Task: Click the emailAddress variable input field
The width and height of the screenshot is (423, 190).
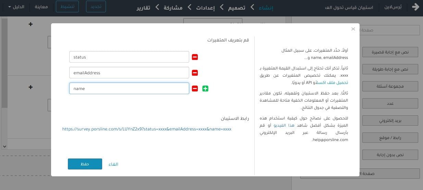Action: point(129,73)
